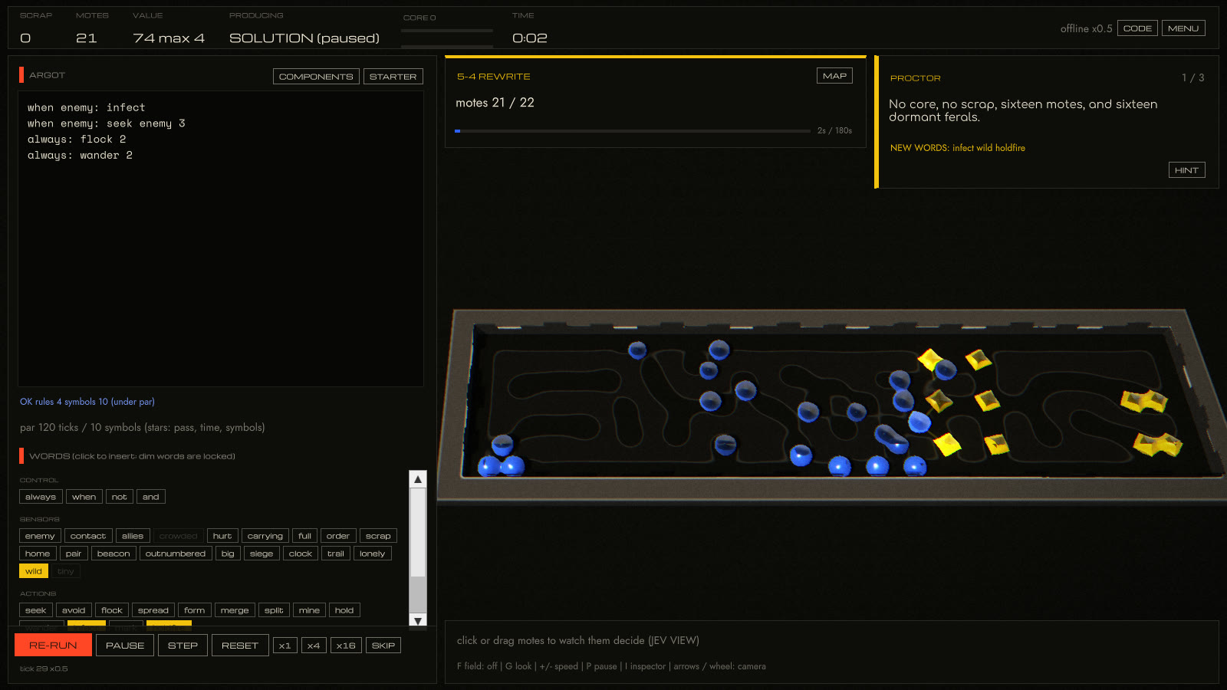Load the STARTER program
Screen dimensions: 1227x690
click(x=393, y=77)
